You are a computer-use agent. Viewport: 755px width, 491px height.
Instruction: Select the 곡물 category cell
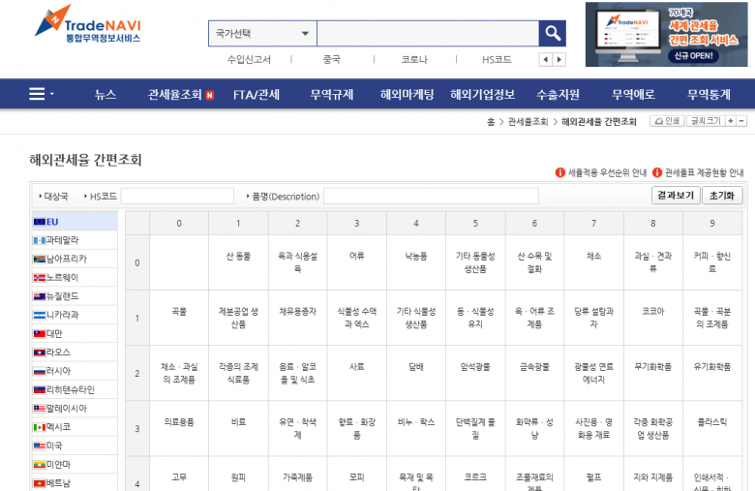(x=179, y=318)
